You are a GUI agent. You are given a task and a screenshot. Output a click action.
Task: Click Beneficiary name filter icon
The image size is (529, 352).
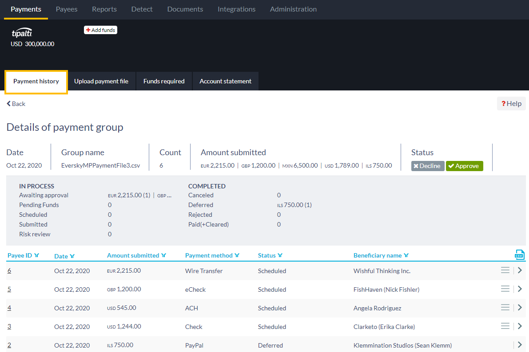[406, 255]
